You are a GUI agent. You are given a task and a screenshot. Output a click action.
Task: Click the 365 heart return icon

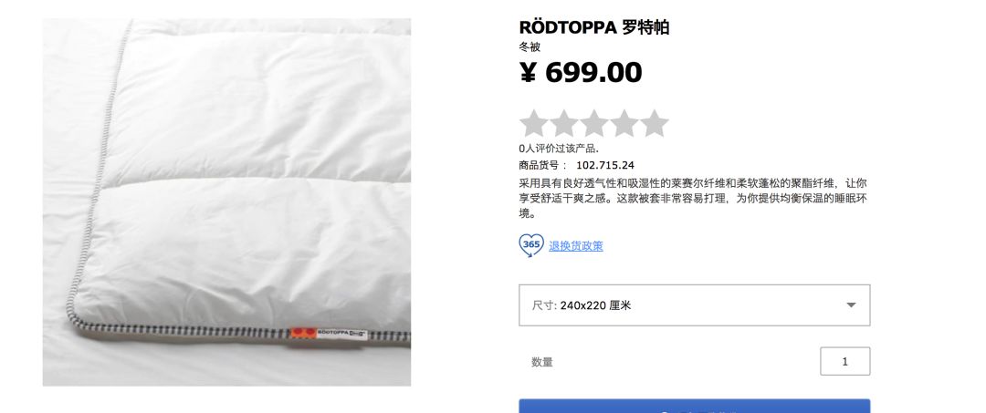(x=531, y=245)
